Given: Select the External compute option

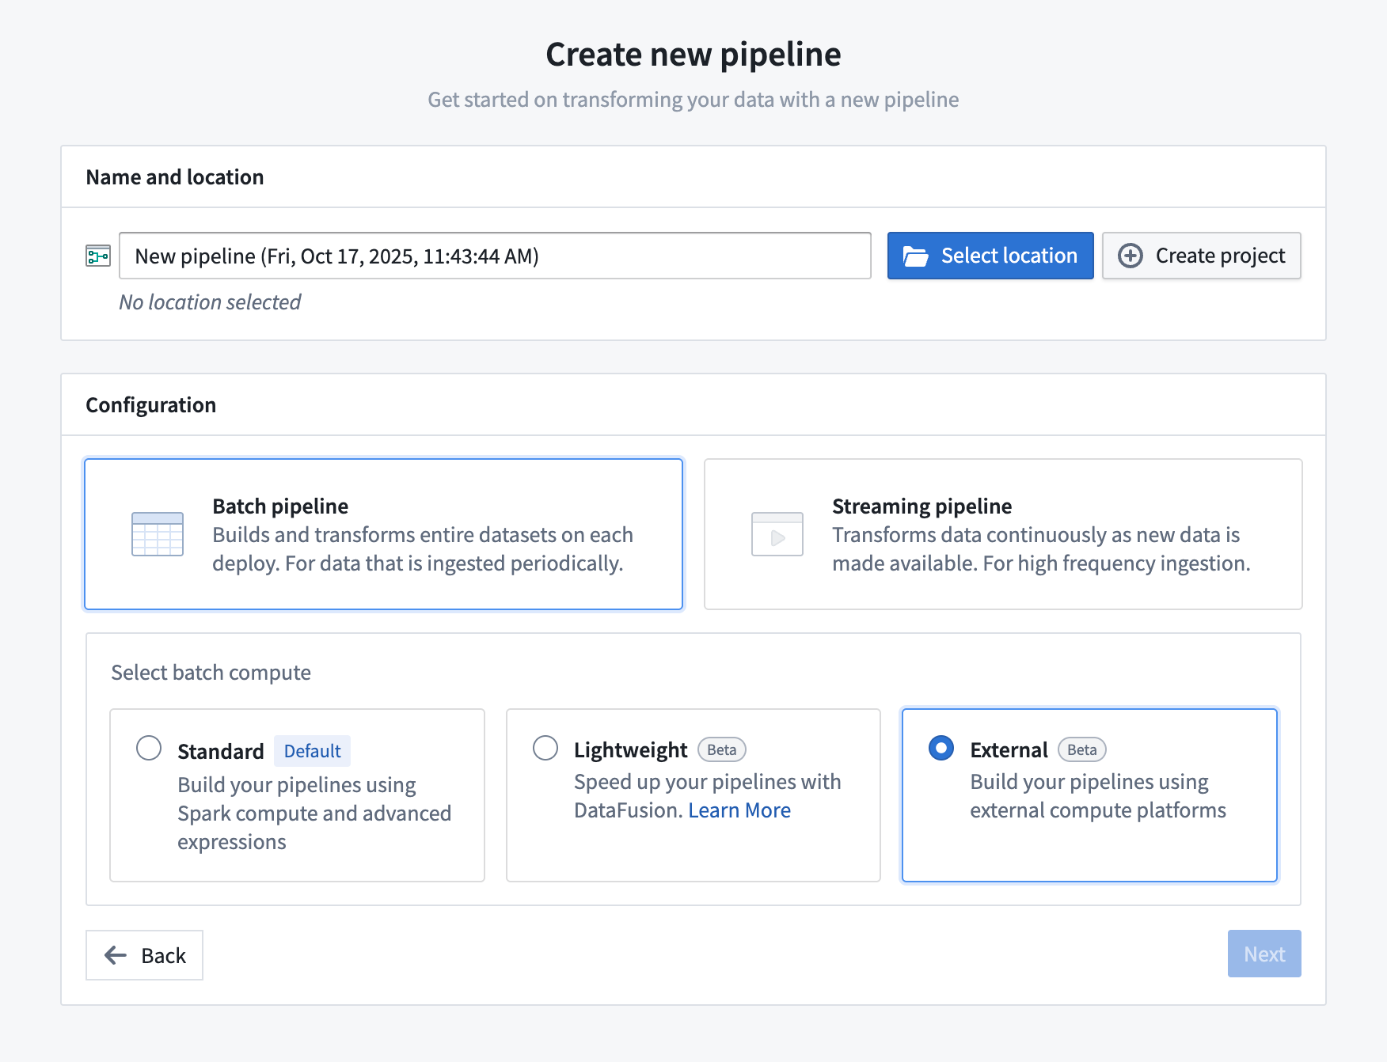Looking at the screenshot, I should [x=940, y=747].
